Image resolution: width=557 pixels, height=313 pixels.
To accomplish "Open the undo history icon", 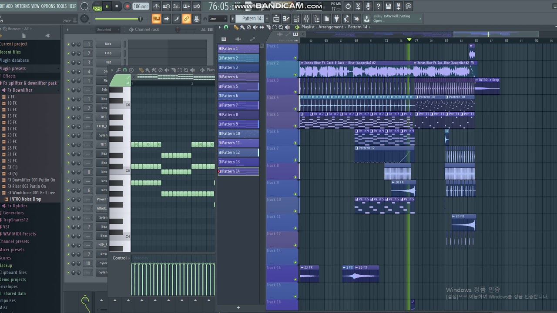I will click(x=348, y=6).
